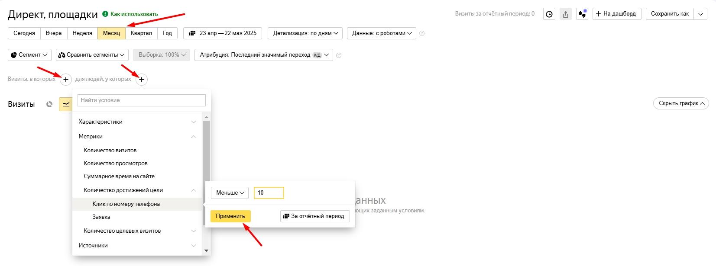Select the Вчера period tab
Image resolution: width=716 pixels, height=266 pixels.
pyautogui.click(x=54, y=33)
